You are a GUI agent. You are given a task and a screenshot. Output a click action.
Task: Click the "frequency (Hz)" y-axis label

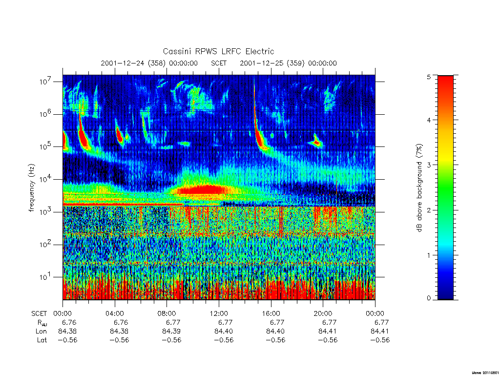(x=31, y=187)
